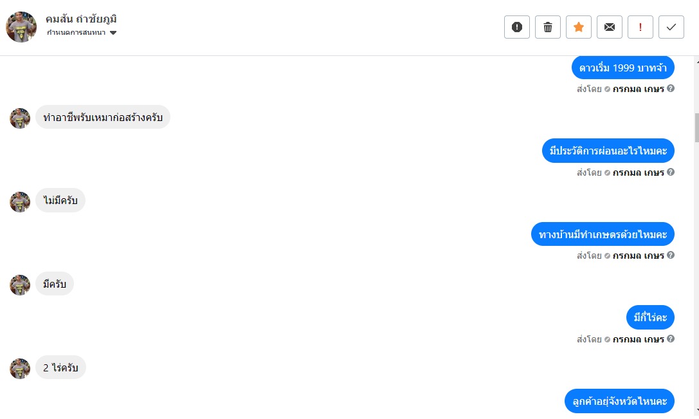Delete conversation using trash icon

tap(548, 27)
